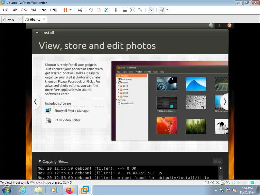The width and height of the screenshot is (260, 195).
Task: Close the Home tab
Action: pos(19,19)
